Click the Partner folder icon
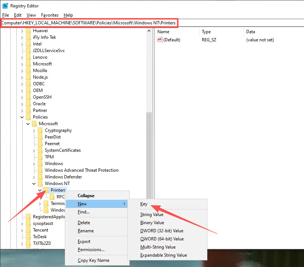 point(28,110)
